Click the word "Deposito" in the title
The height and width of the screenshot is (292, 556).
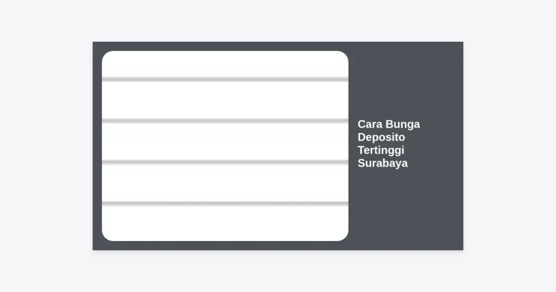(x=381, y=137)
